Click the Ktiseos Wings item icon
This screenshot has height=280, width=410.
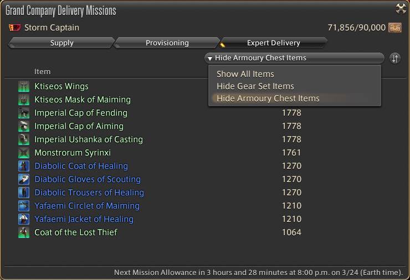[23, 86]
